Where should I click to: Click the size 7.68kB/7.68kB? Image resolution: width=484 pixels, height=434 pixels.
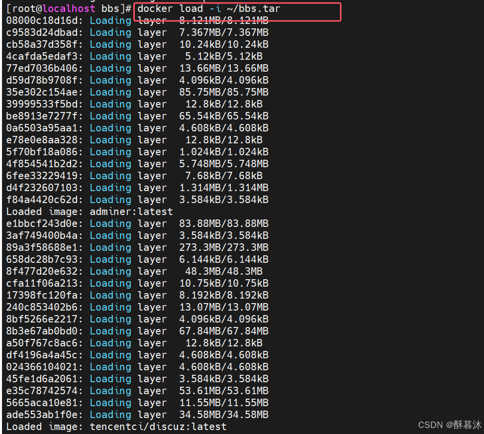[224, 176]
